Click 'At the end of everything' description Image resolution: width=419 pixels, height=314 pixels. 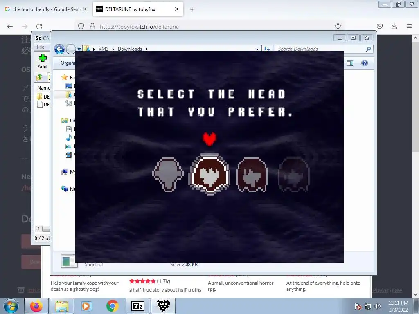pos(323,286)
